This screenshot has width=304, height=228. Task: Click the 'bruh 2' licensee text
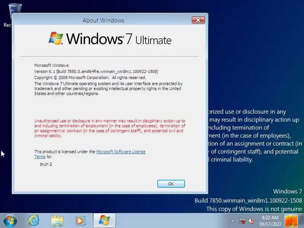click(x=46, y=164)
